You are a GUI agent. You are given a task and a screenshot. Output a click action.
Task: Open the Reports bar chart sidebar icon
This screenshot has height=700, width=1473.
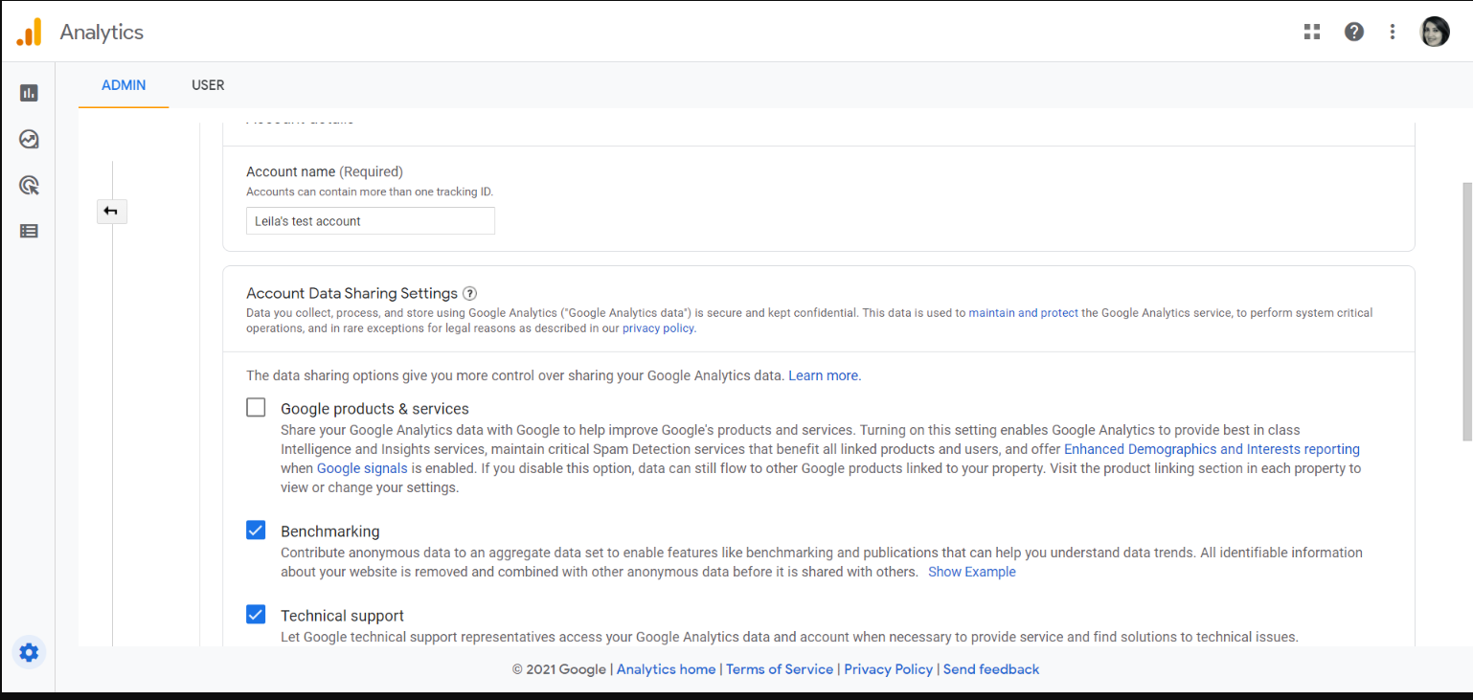pos(29,93)
